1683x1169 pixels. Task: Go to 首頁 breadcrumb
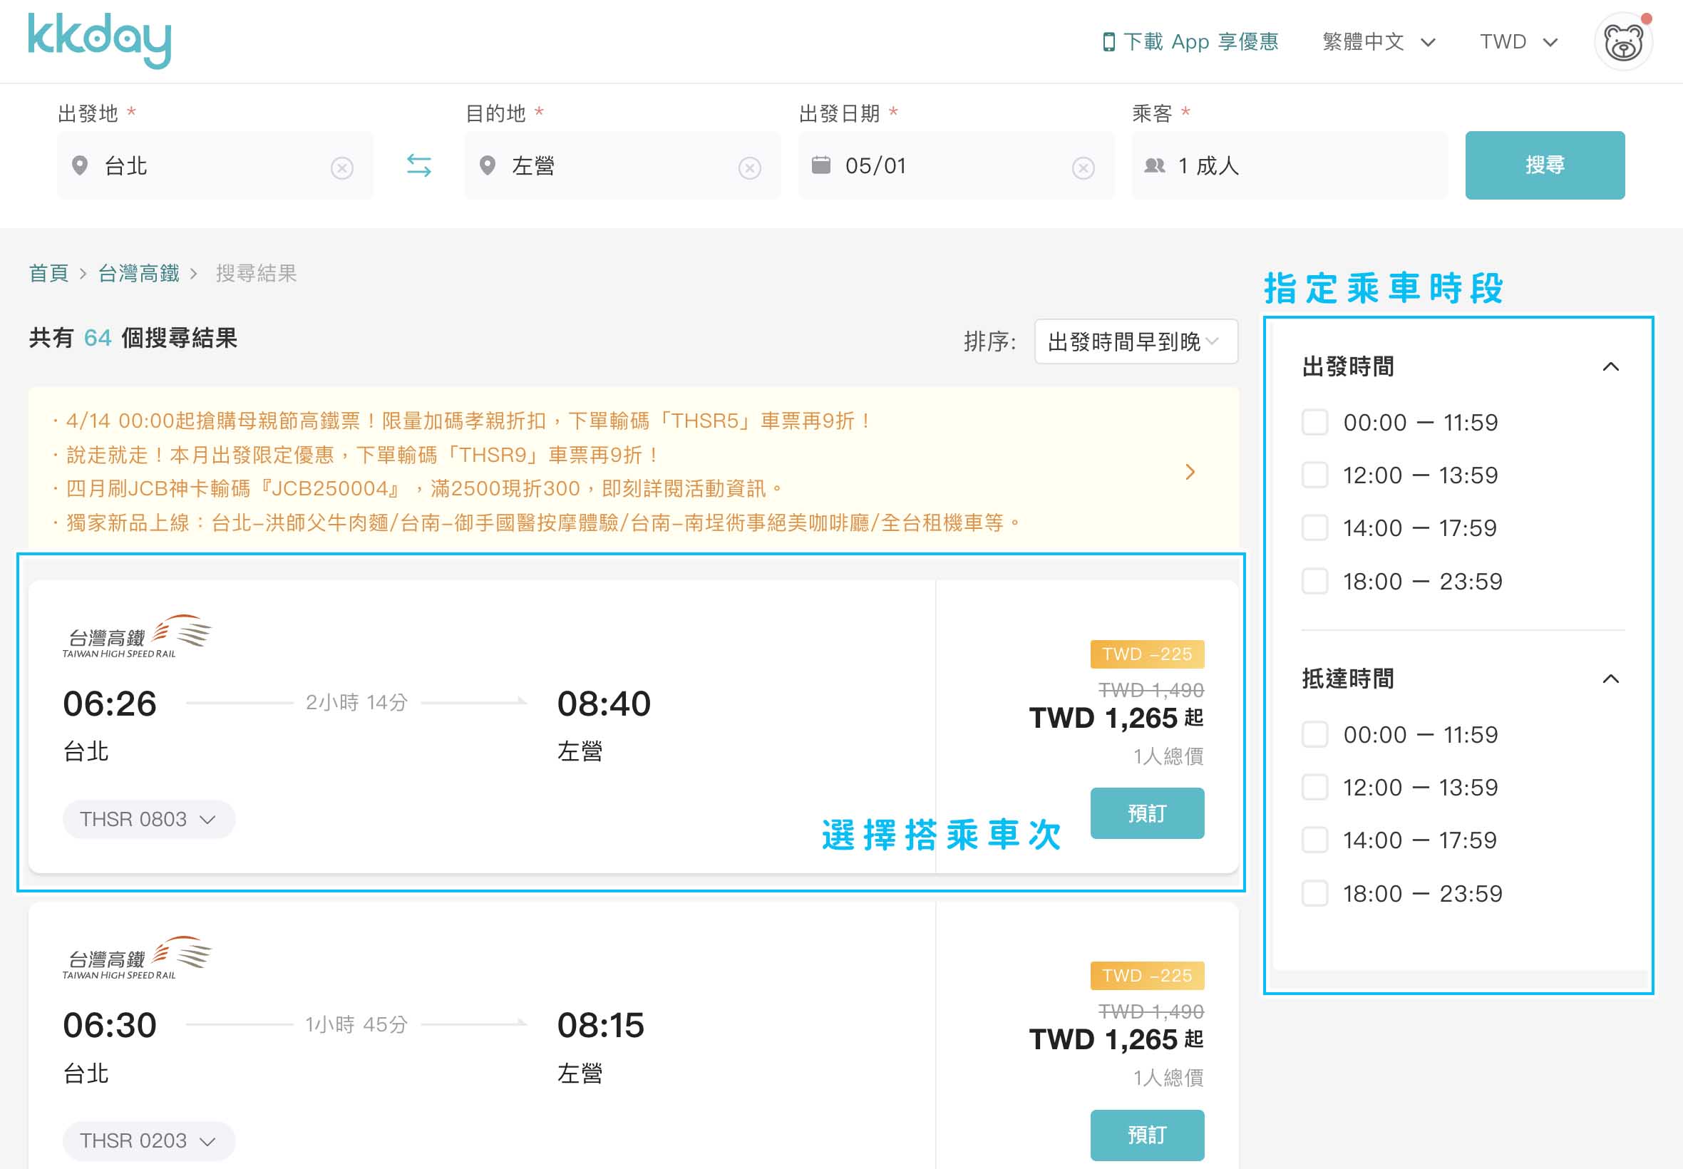pyautogui.click(x=48, y=273)
